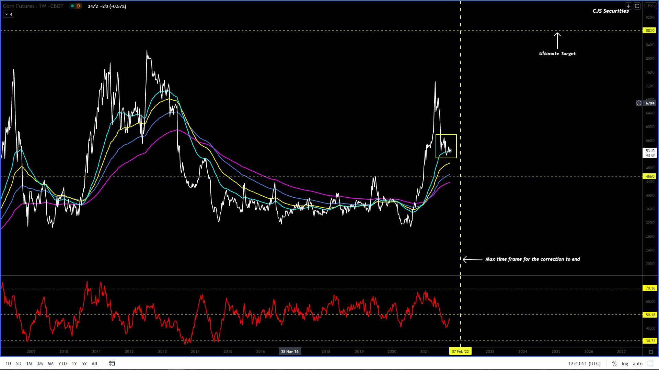Toggle the auto scale option

(x=637, y=363)
